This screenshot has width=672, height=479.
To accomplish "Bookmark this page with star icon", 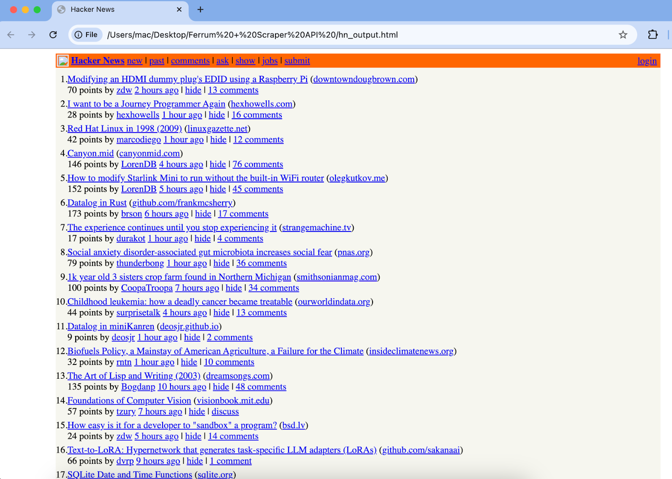I will click(623, 35).
